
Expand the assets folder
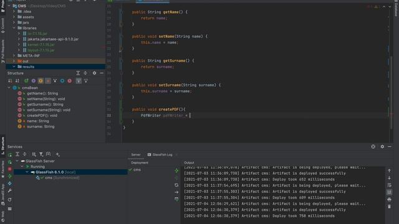click(14, 17)
